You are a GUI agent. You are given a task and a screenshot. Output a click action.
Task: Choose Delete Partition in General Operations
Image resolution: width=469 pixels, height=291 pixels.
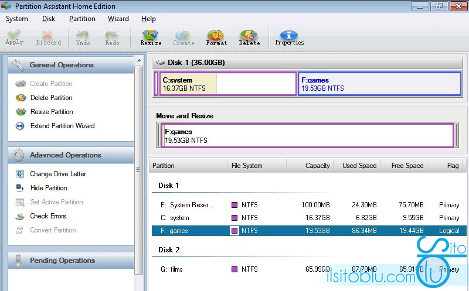tap(52, 98)
